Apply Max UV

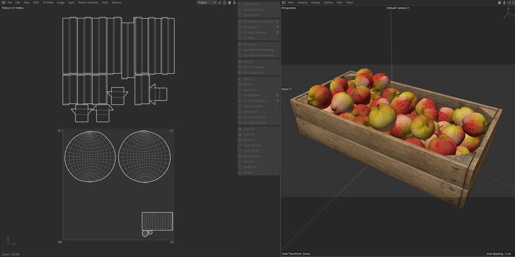pos(259,62)
